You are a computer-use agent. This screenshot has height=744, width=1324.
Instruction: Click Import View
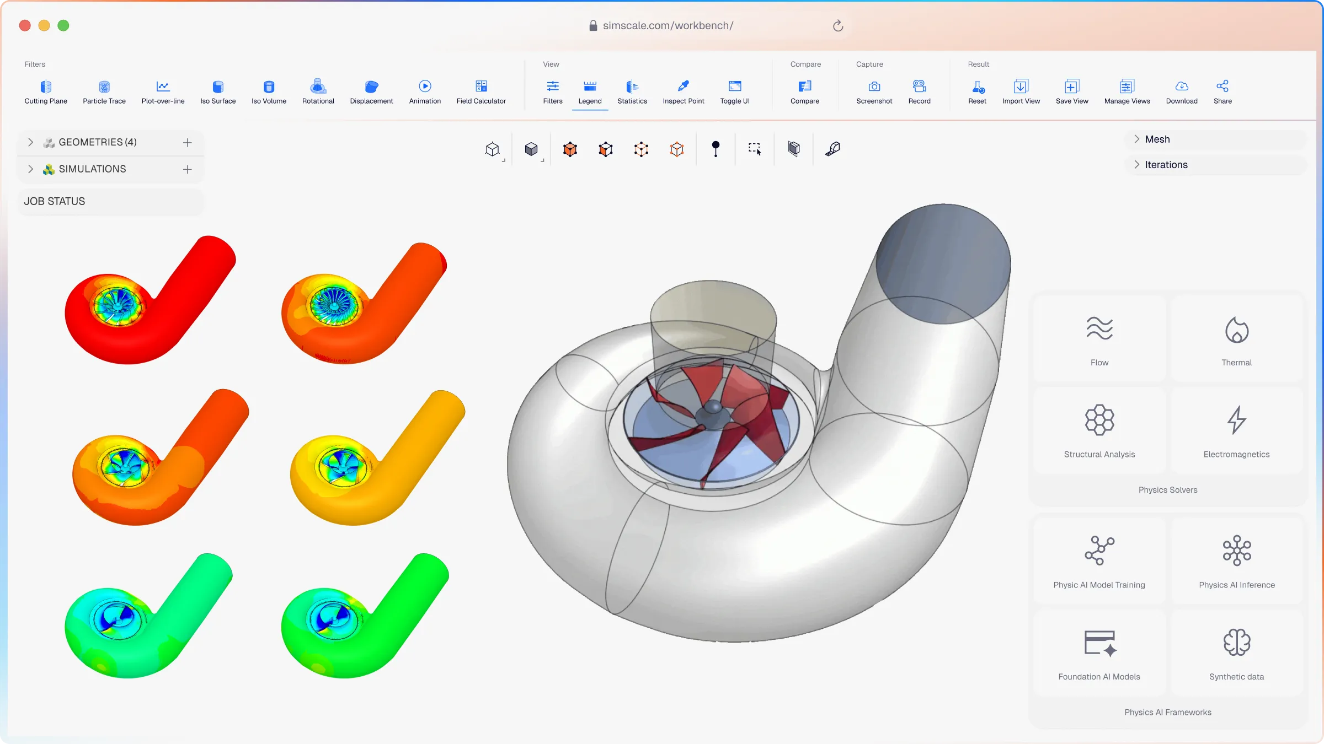[x=1021, y=92]
